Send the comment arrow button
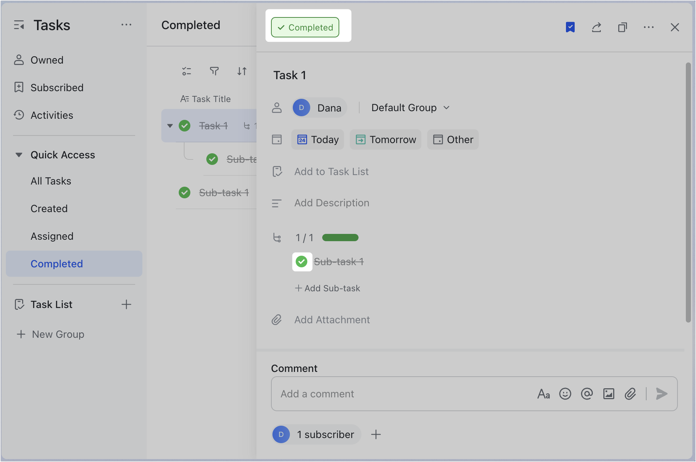696x462 pixels. 662,394
